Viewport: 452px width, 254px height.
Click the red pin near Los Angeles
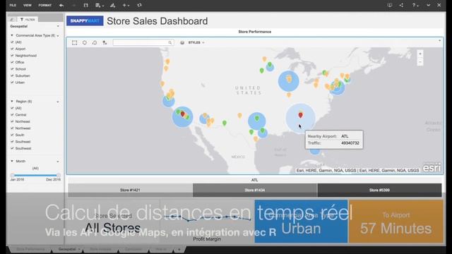182,114
